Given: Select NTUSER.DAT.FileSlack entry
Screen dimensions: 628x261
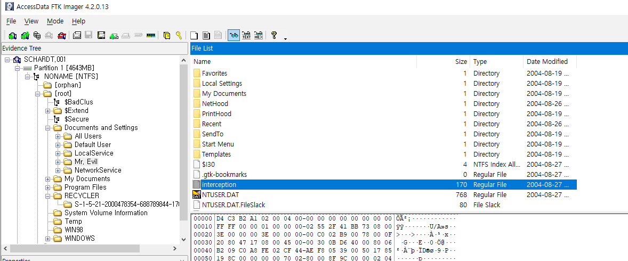Looking at the screenshot, I should [234, 205].
